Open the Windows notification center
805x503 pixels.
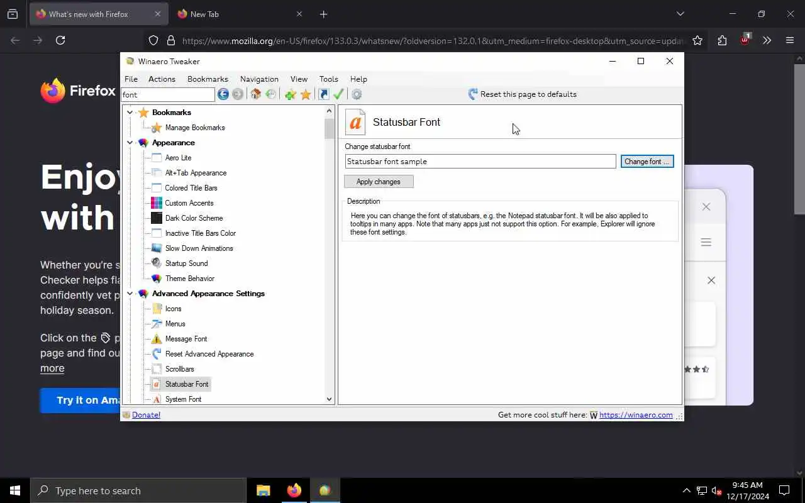point(784,490)
